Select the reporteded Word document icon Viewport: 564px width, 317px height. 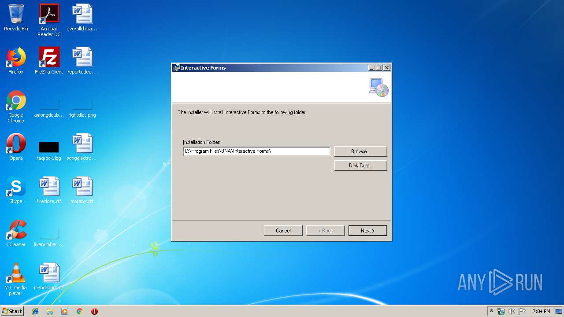pyautogui.click(x=82, y=61)
